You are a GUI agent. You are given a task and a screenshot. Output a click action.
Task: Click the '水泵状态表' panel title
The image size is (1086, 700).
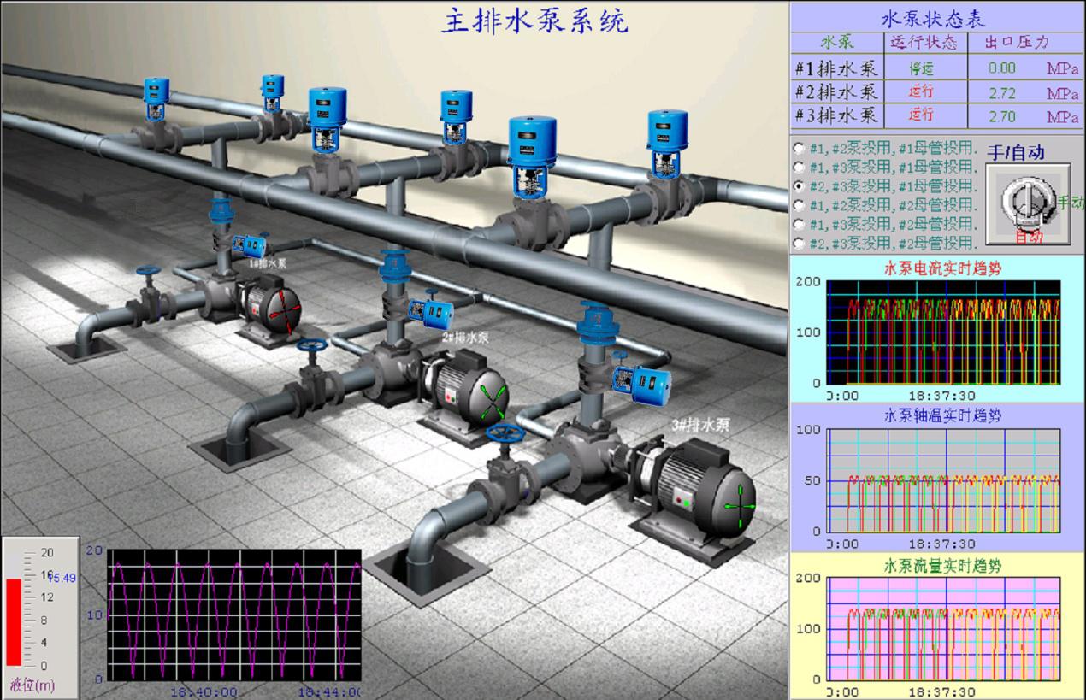(x=933, y=19)
